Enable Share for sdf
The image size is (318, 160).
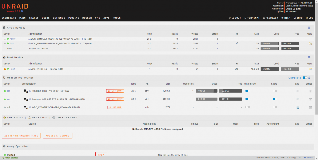275,107
